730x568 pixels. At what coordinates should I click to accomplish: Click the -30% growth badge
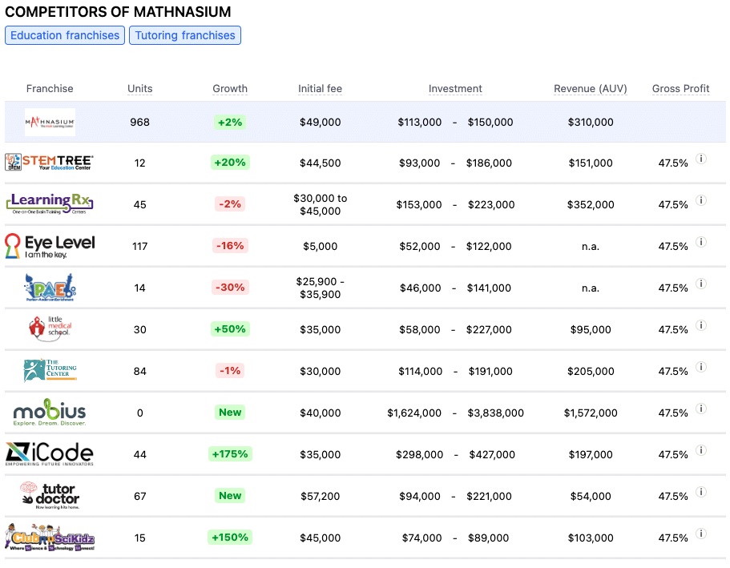(230, 288)
